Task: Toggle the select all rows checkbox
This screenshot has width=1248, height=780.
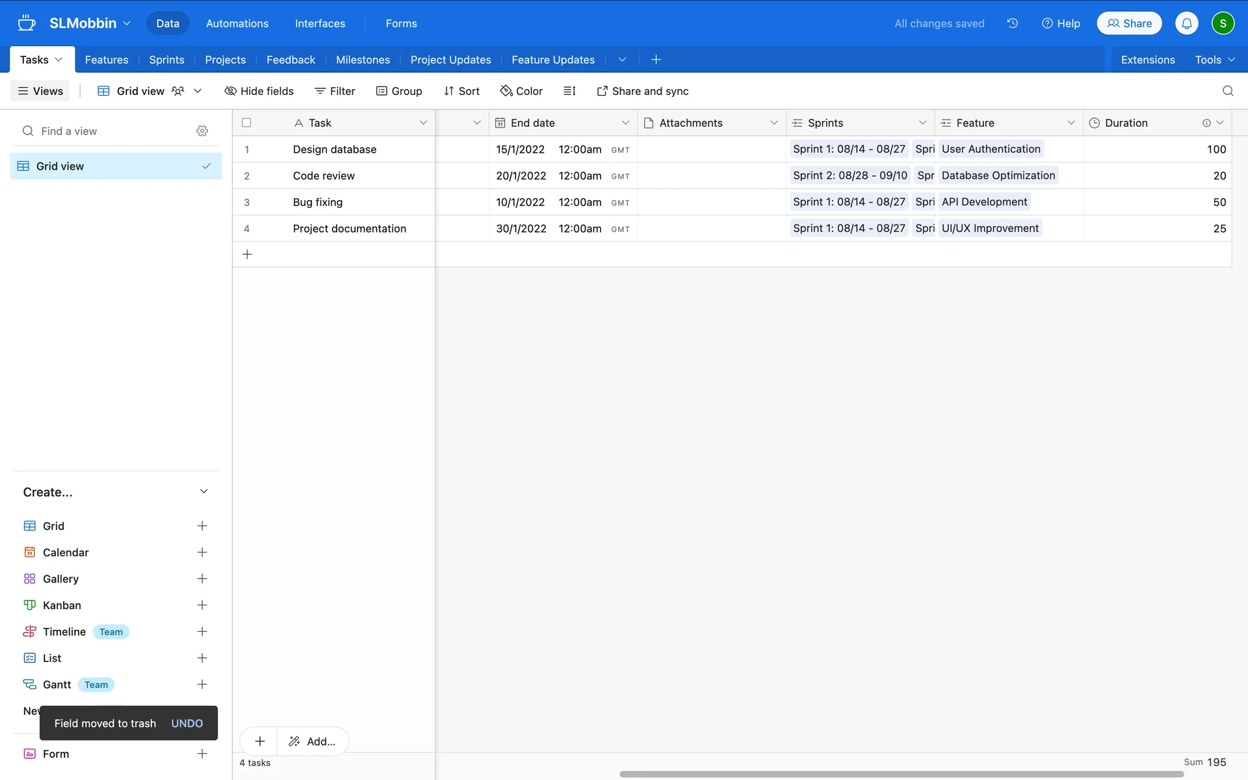Action: 246,123
